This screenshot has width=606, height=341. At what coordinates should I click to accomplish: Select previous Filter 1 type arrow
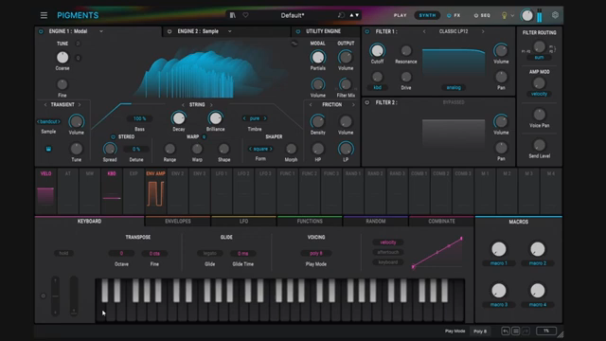[424, 31]
